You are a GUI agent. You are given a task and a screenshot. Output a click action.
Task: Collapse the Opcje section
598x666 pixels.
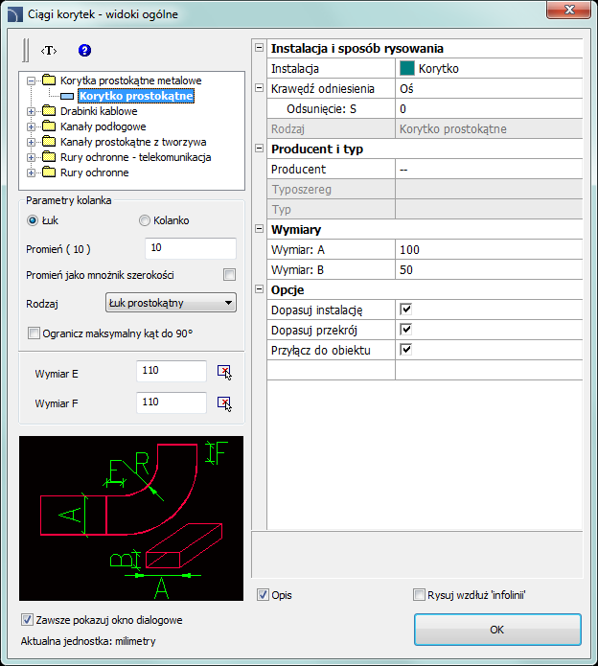259,289
